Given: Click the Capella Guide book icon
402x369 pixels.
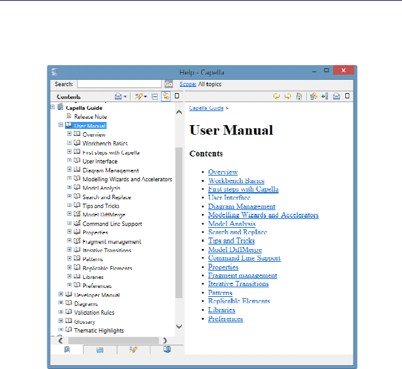Looking at the screenshot, I should pos(60,107).
